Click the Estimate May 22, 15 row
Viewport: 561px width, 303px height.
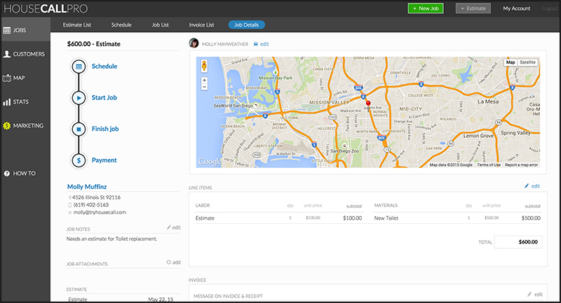tap(121, 299)
